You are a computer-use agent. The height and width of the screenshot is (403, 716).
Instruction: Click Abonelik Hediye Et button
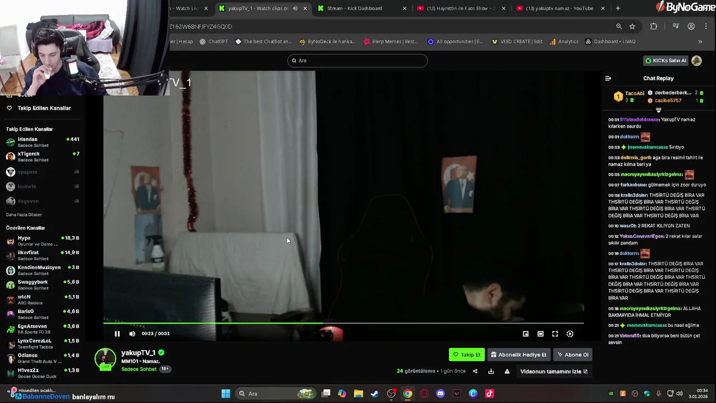point(518,354)
